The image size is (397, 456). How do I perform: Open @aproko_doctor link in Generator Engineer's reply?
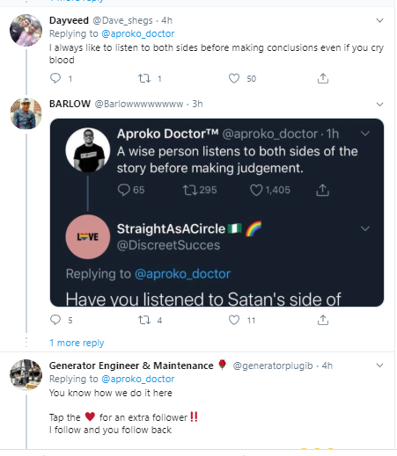[x=138, y=379]
